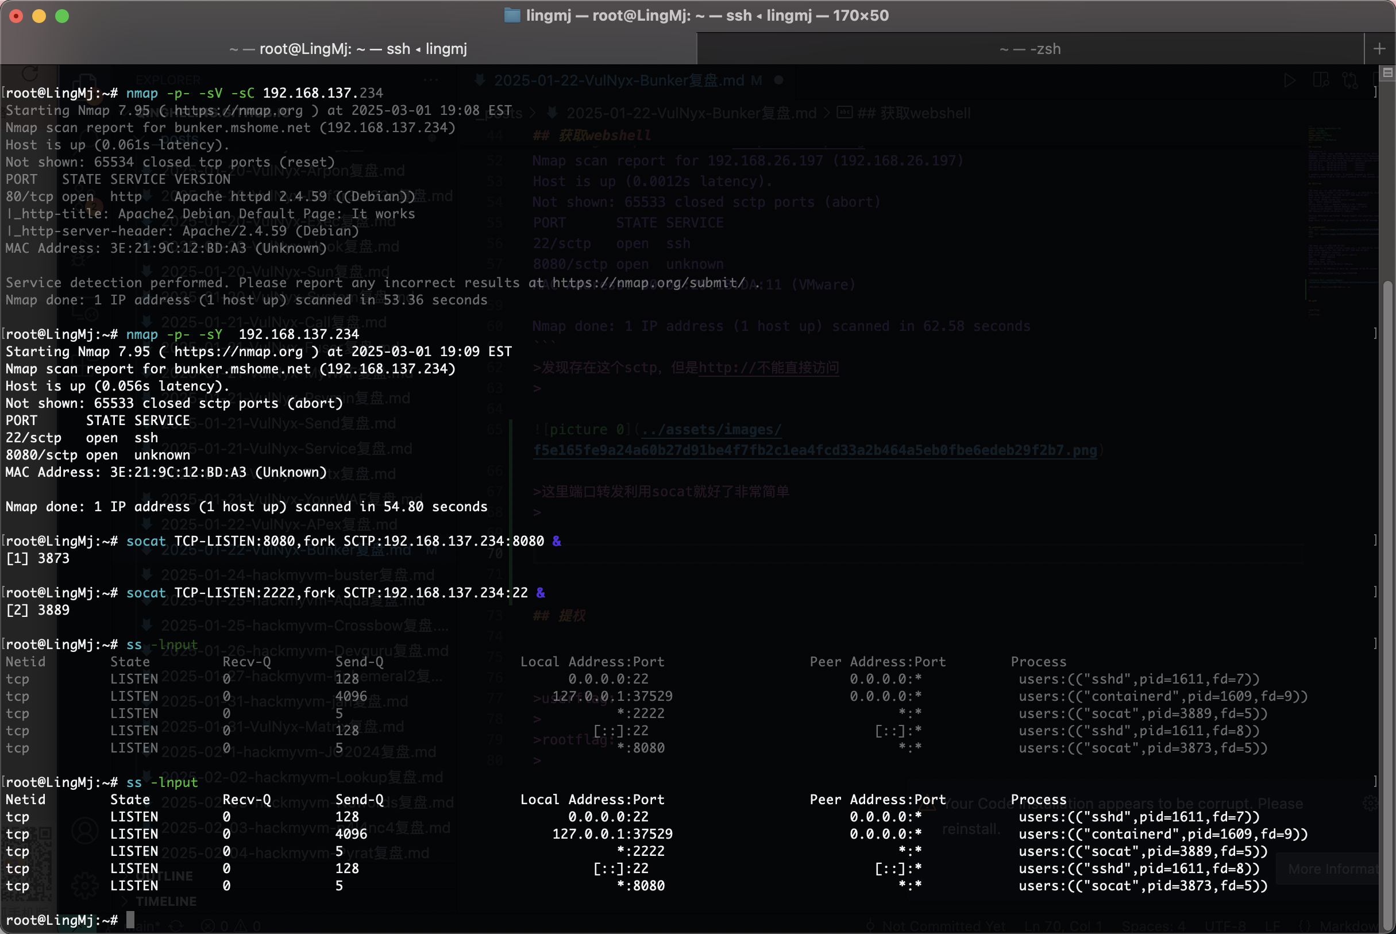
Task: Click the cursor at the last prompt
Action: pyautogui.click(x=130, y=920)
